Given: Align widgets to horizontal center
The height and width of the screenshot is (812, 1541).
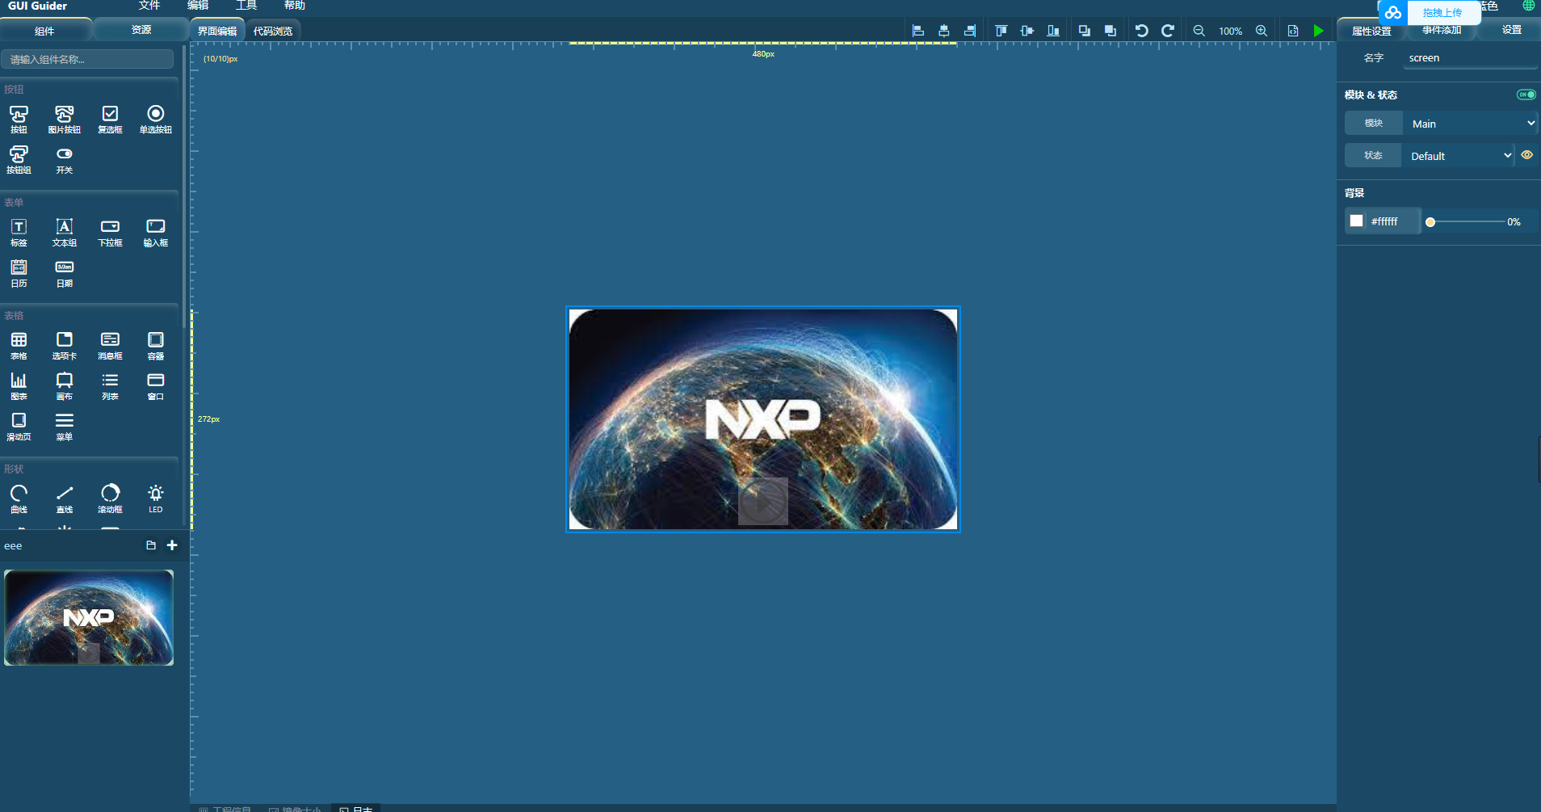Looking at the screenshot, I should [x=944, y=31].
